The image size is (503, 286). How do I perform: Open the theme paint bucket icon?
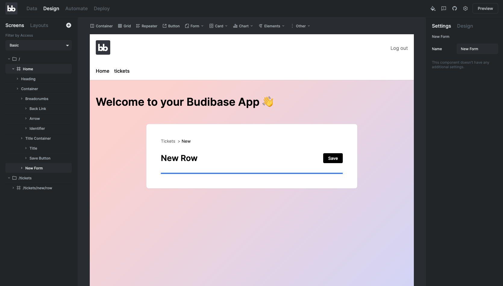pos(433,8)
